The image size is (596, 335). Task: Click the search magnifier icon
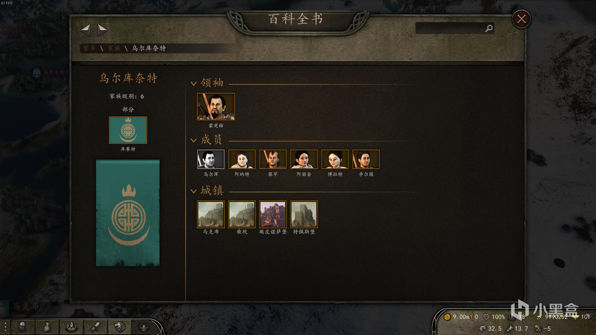(489, 29)
